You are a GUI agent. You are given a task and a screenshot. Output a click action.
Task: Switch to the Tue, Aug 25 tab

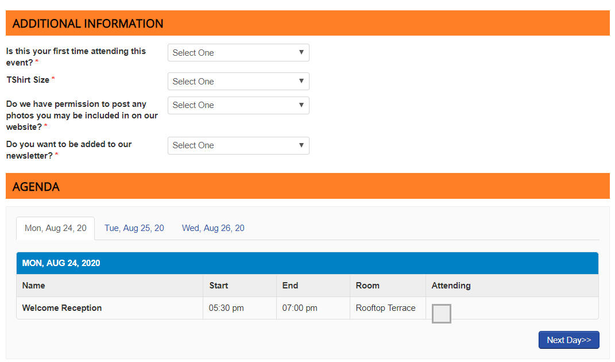click(x=134, y=228)
